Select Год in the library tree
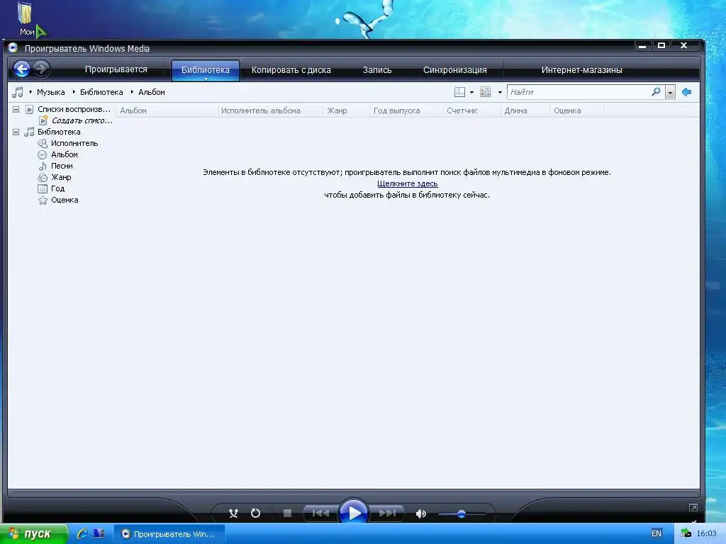The image size is (726, 544). coord(58,188)
